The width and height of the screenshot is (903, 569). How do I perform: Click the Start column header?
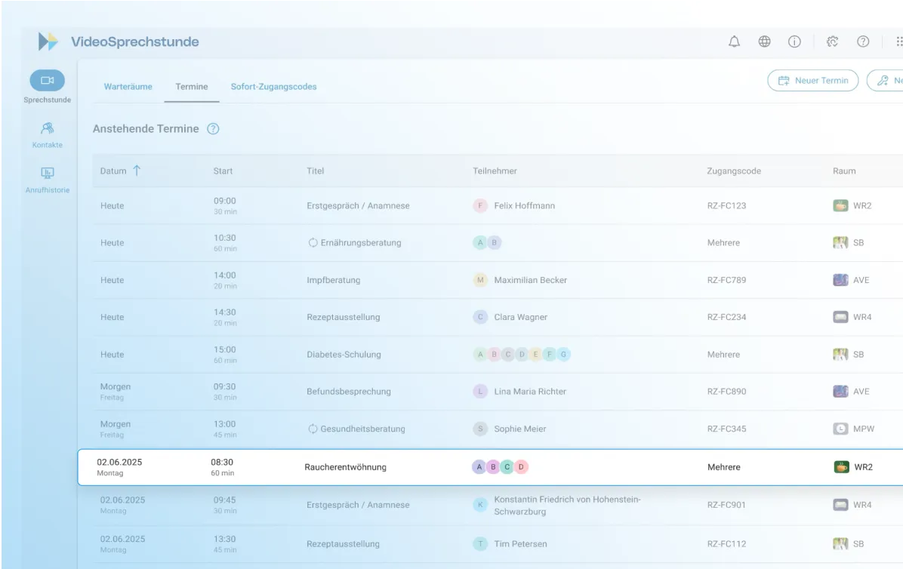223,171
